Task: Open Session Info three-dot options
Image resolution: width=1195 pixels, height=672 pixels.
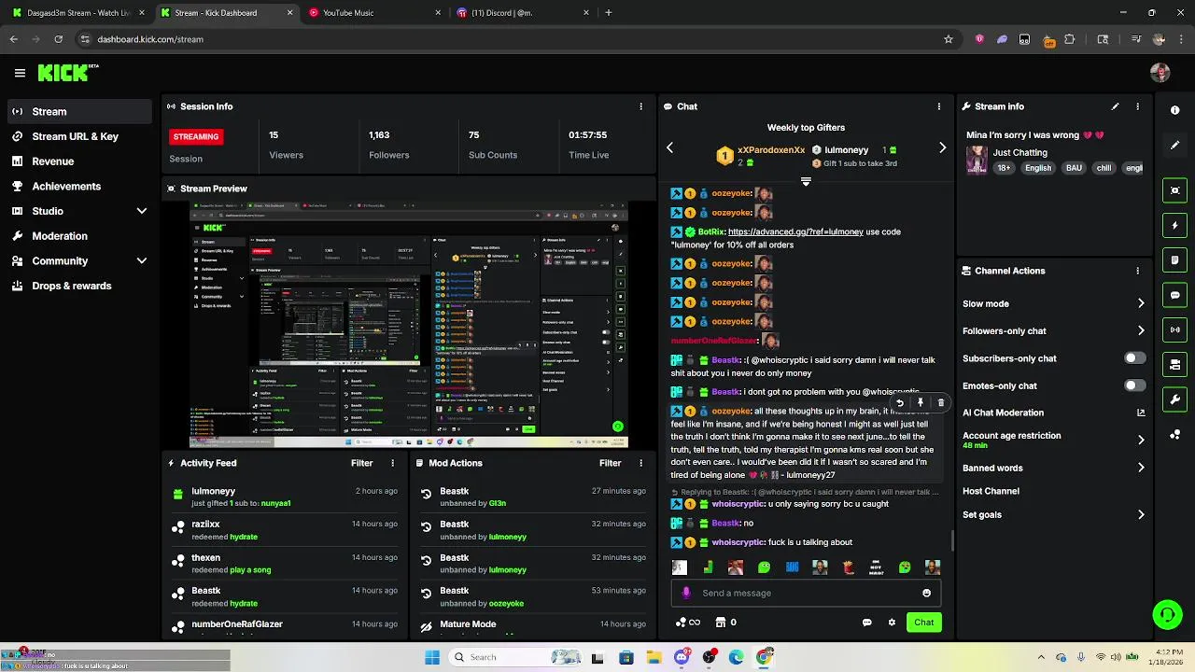Action: [x=640, y=106]
